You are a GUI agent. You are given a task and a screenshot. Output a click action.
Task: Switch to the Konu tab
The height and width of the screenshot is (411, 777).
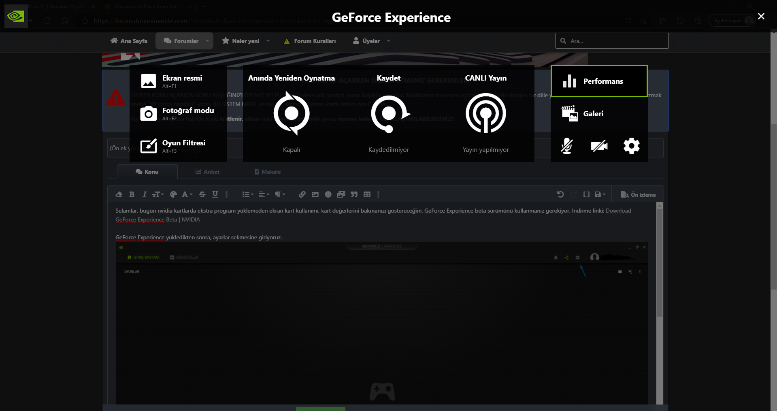pyautogui.click(x=147, y=172)
